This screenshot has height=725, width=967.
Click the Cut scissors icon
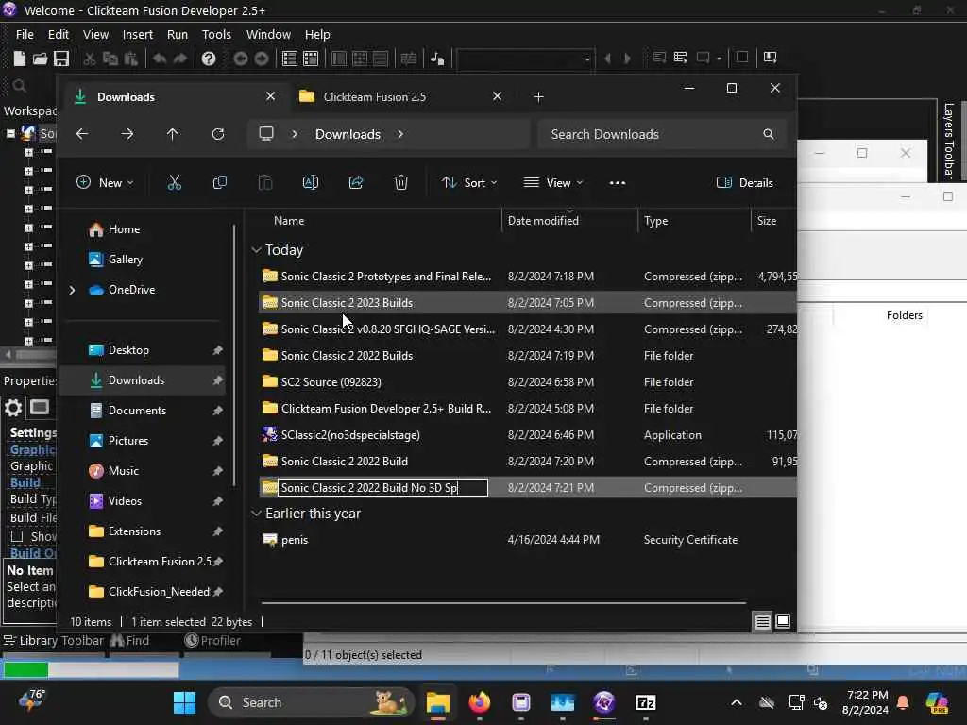(x=175, y=182)
